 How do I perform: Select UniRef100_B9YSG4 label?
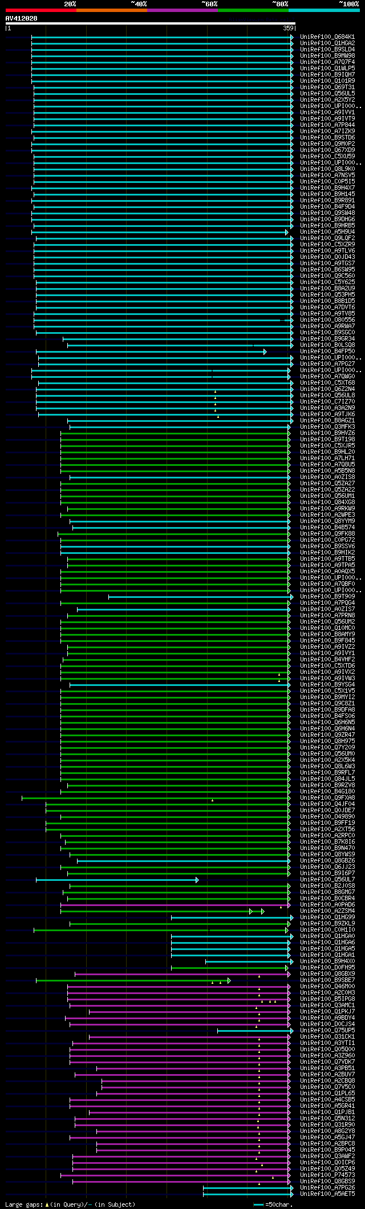(x=327, y=684)
